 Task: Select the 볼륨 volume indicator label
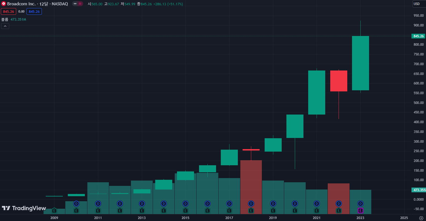(x=5, y=20)
